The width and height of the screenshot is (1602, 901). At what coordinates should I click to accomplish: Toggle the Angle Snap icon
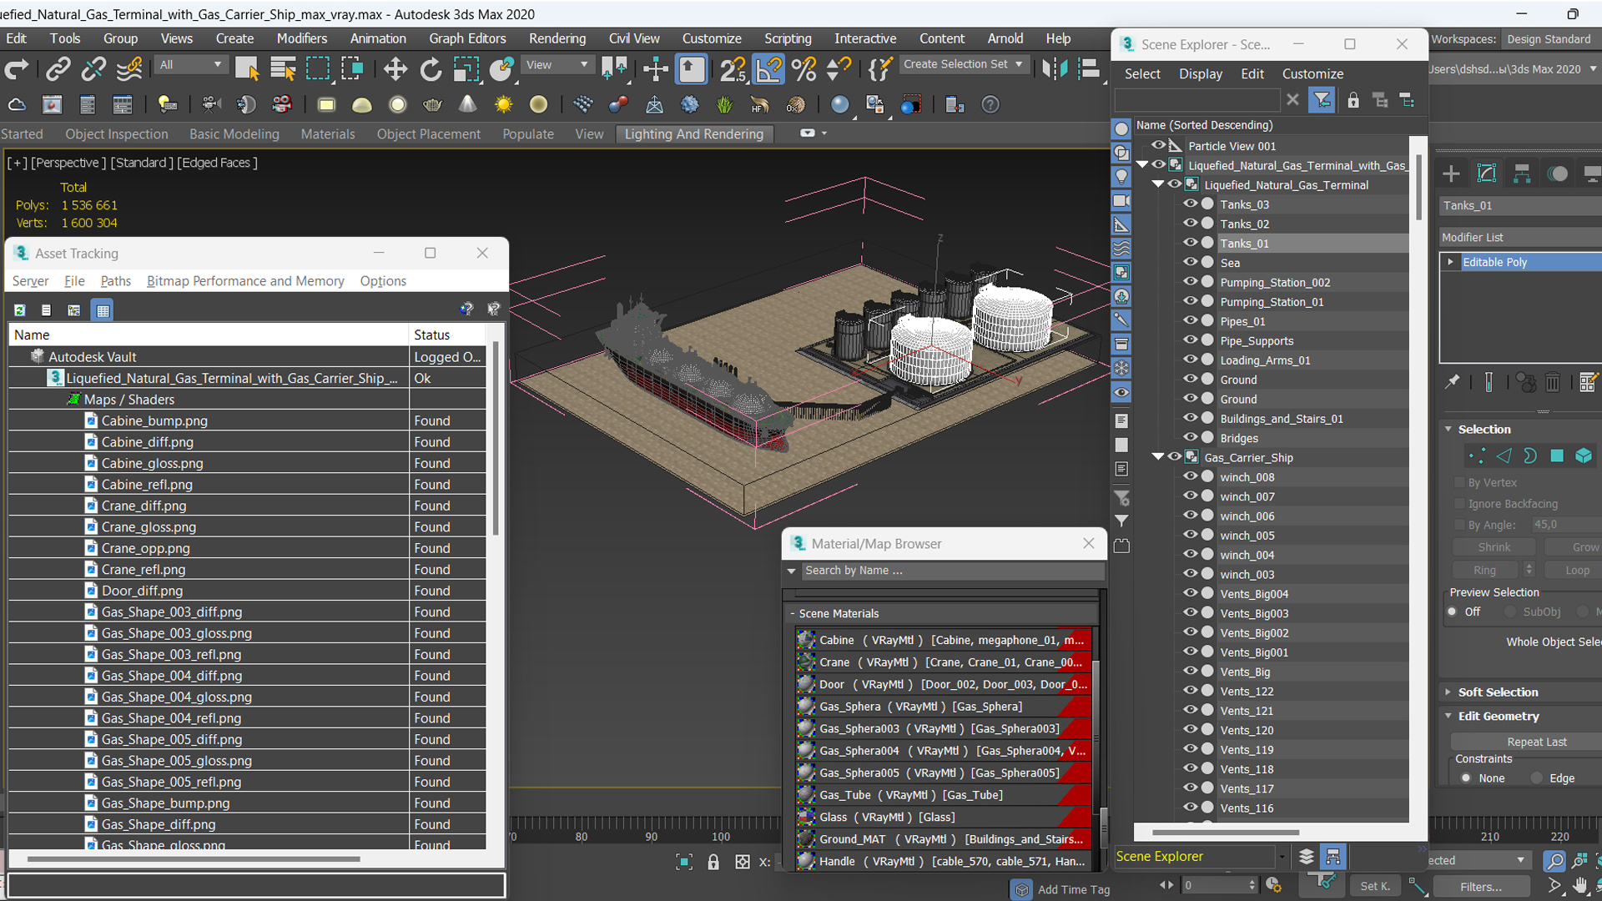coord(768,69)
